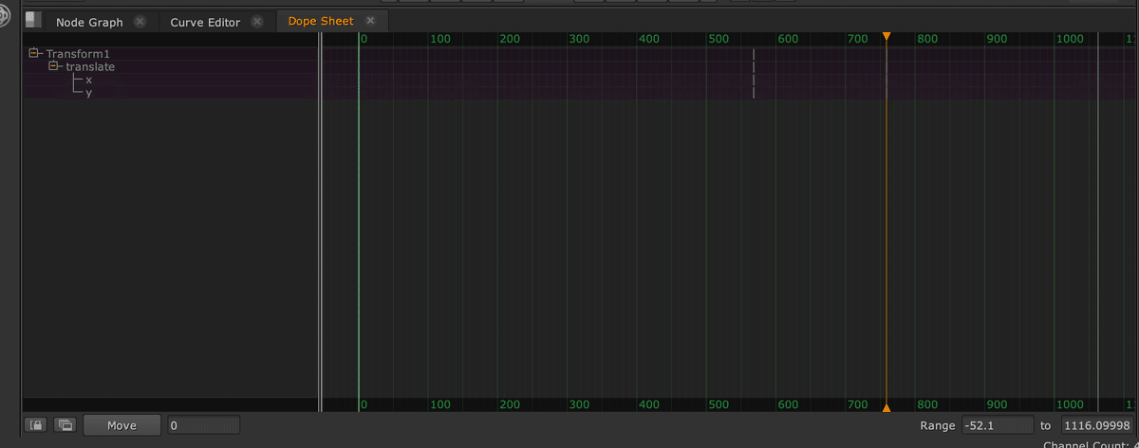
Task: Select the y channel row
Action: pyautogui.click(x=88, y=93)
